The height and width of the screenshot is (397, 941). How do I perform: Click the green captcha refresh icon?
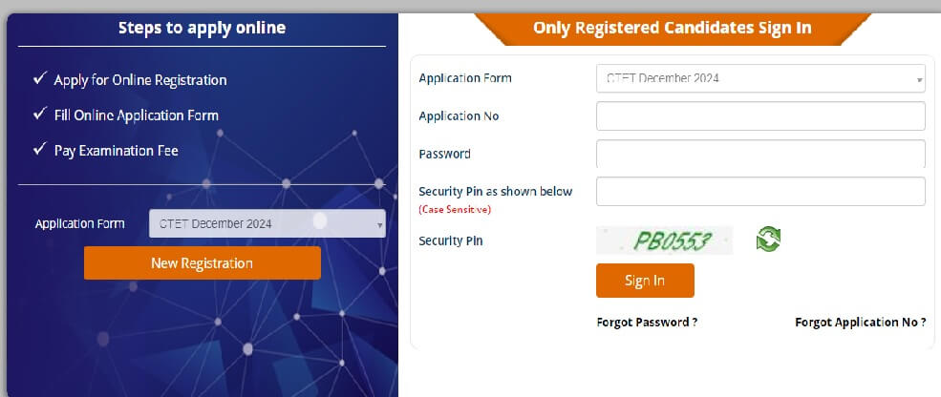pos(768,240)
